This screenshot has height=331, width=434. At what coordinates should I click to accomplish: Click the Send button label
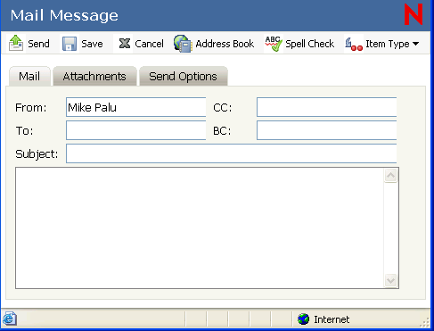38,44
